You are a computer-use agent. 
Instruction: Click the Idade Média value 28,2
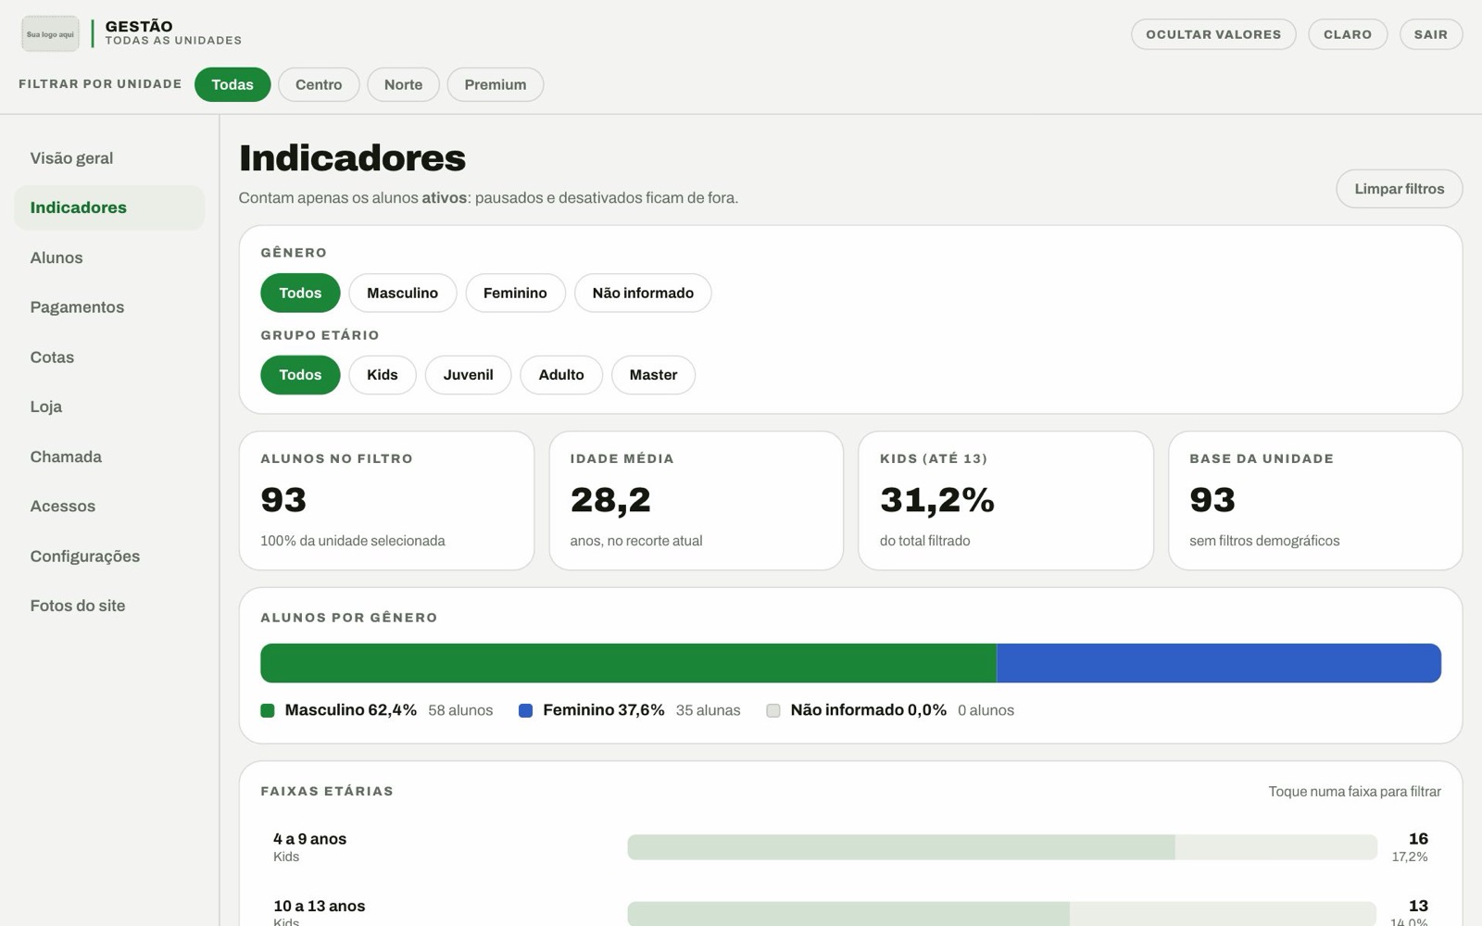tap(610, 500)
